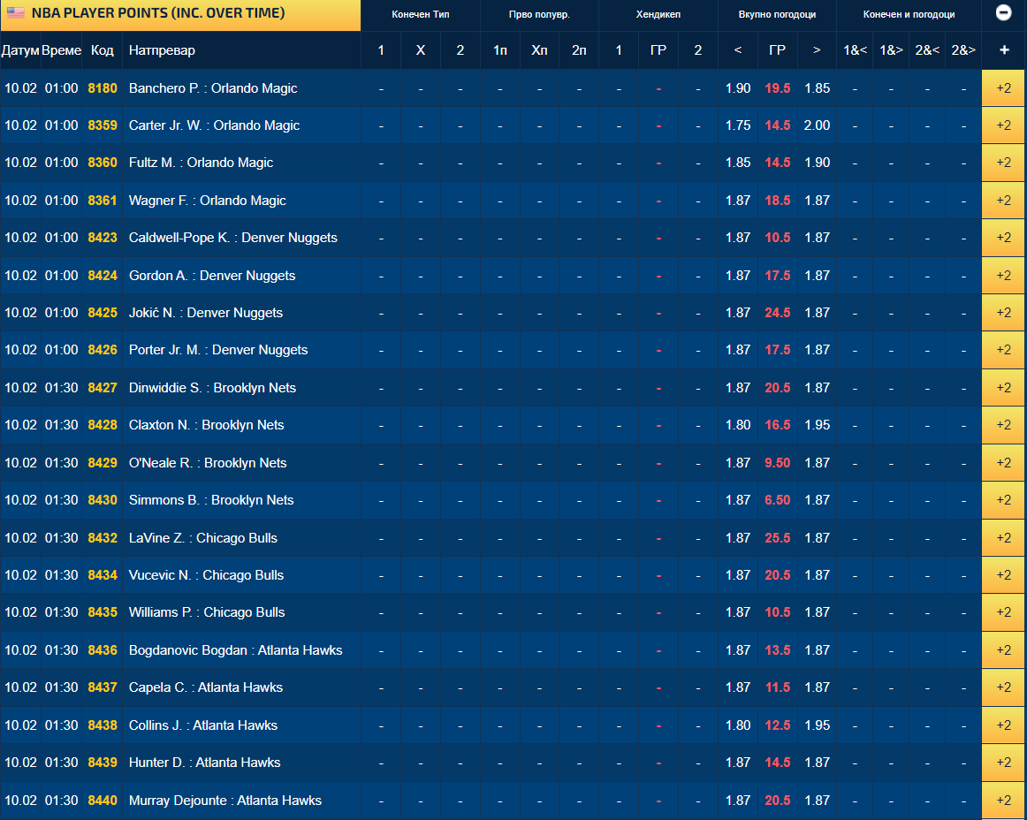This screenshot has width=1027, height=820.
Task: Open the Vucevic N. : Chicago Bulls match
Action: click(206, 575)
